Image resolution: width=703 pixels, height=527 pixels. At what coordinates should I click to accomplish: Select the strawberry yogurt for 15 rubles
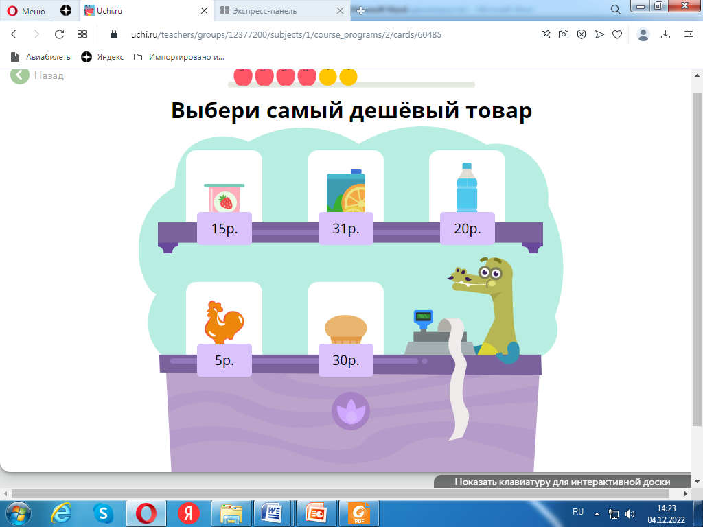(224, 199)
